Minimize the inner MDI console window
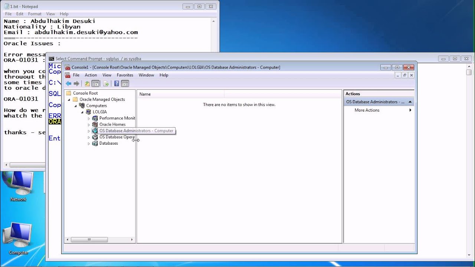The image size is (475, 267). tap(397, 75)
